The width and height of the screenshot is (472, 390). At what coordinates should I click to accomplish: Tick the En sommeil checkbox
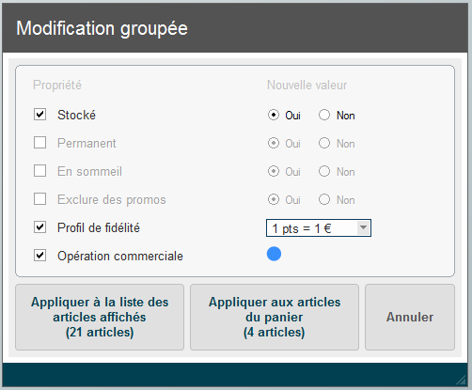(x=39, y=171)
